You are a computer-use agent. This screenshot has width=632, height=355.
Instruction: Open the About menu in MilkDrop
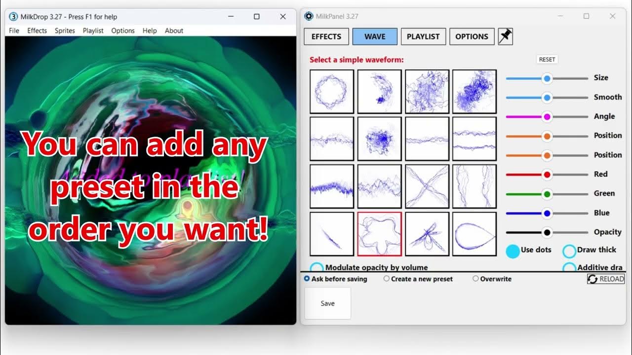pyautogui.click(x=174, y=31)
